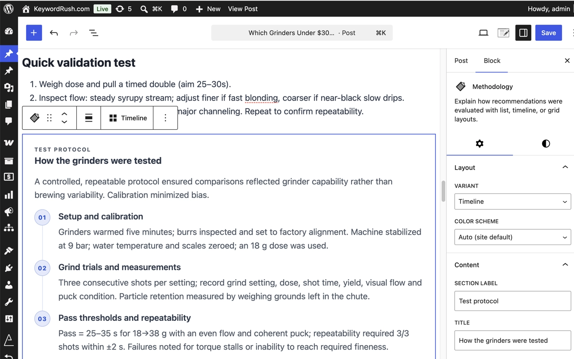The height and width of the screenshot is (359, 574).
Task: Open the WordPress logo menu
Action: tap(9, 9)
